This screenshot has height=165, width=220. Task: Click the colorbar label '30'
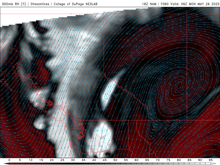click(73, 160)
